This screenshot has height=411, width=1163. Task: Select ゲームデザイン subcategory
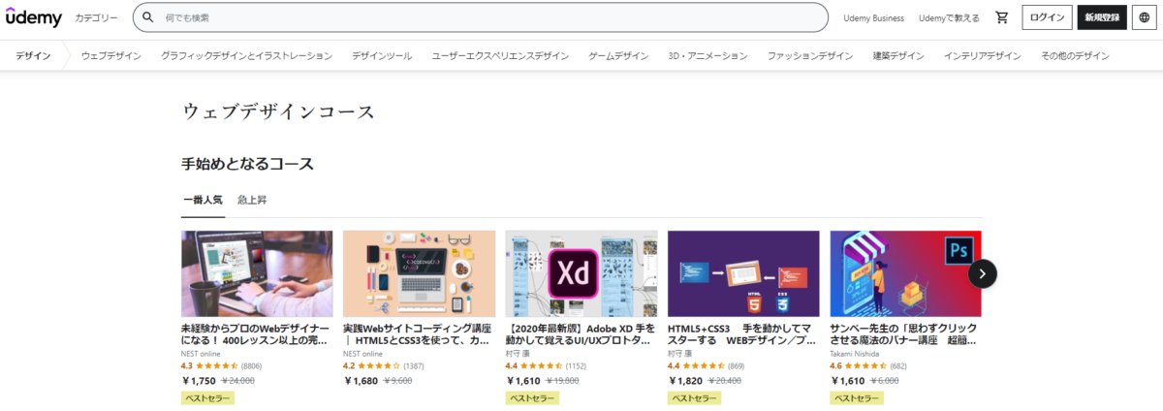[618, 56]
